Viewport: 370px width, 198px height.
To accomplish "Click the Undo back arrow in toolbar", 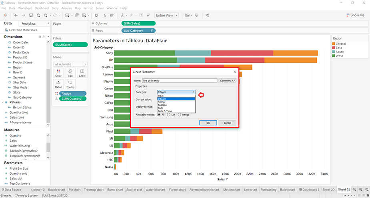I will [16, 15].
